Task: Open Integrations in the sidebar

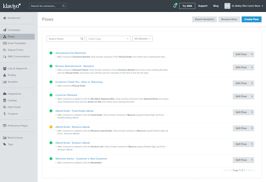Action: coord(14,94)
